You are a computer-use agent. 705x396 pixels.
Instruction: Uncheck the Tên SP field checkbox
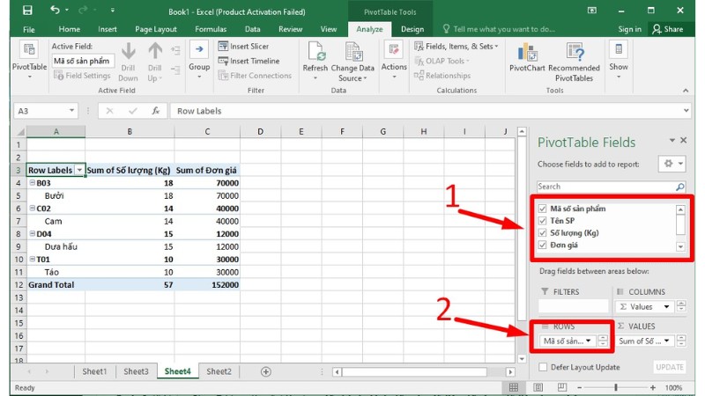(542, 222)
